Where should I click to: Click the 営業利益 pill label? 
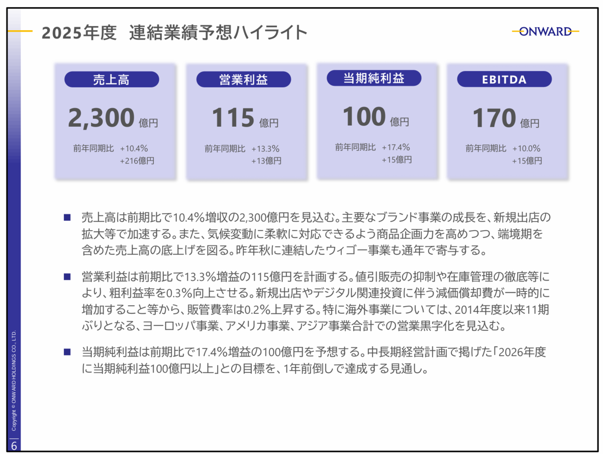tap(244, 79)
